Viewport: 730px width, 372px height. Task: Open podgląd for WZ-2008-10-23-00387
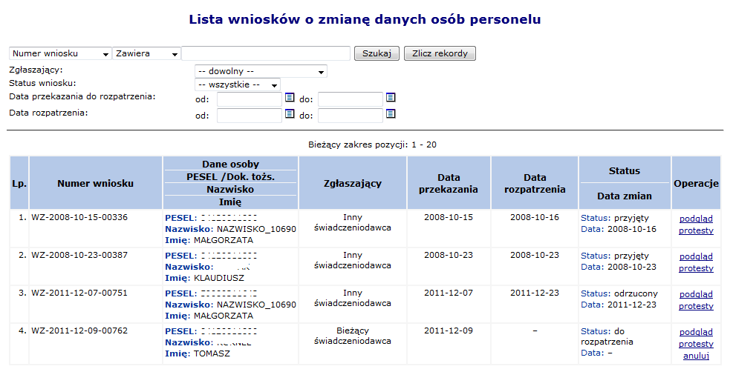click(x=696, y=256)
